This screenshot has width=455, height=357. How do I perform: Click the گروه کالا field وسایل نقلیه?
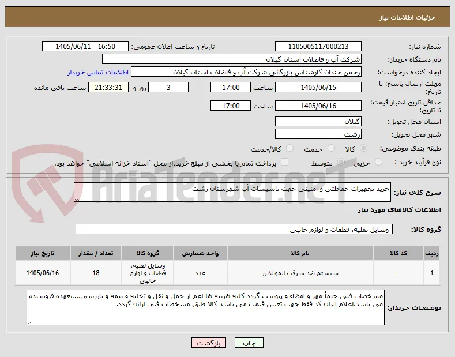click(234, 229)
